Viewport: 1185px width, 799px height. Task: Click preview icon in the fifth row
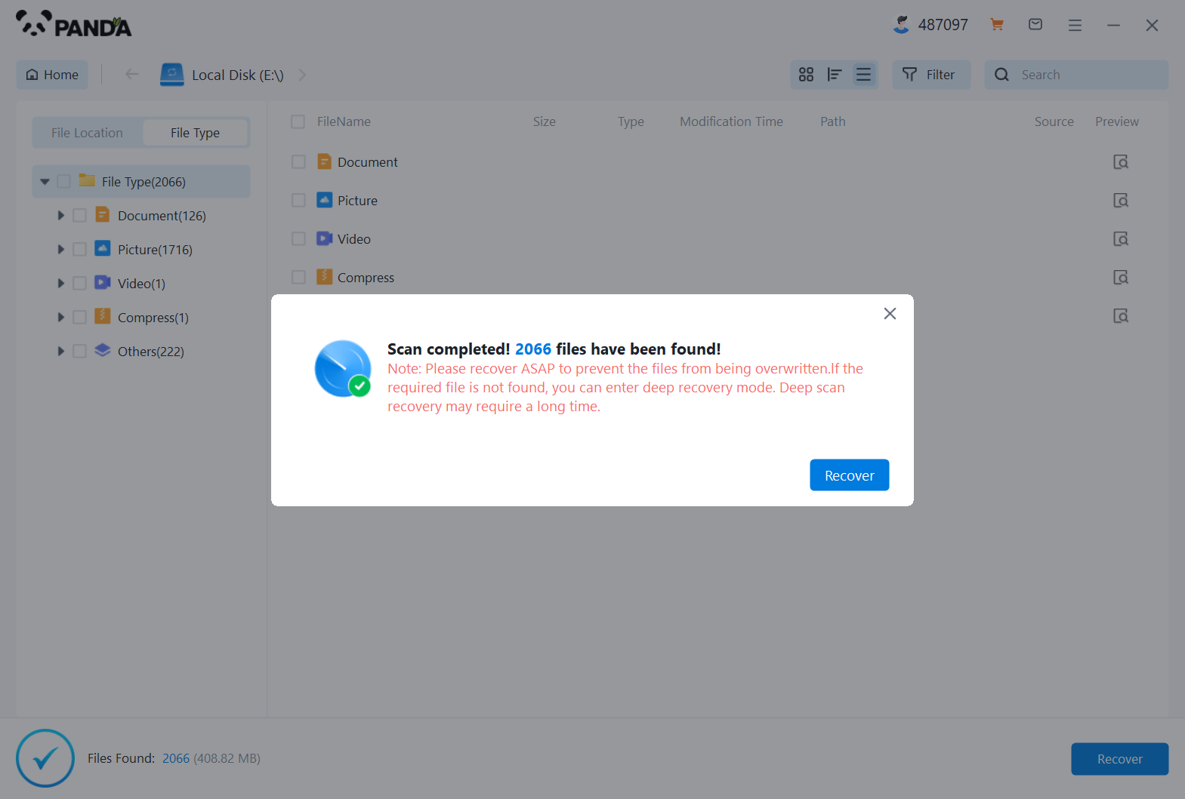[x=1121, y=316]
